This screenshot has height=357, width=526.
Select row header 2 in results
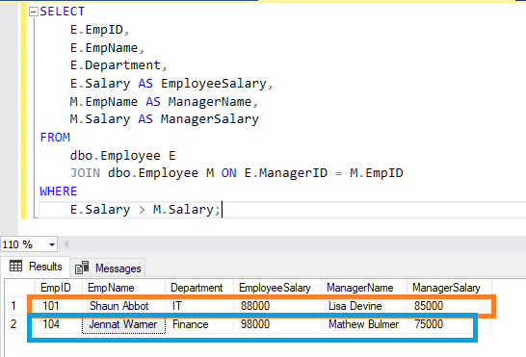(20, 324)
